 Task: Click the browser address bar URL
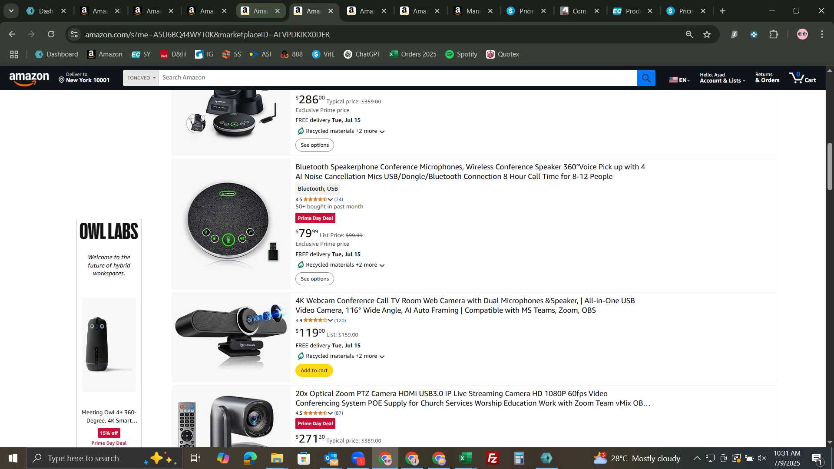[207, 34]
